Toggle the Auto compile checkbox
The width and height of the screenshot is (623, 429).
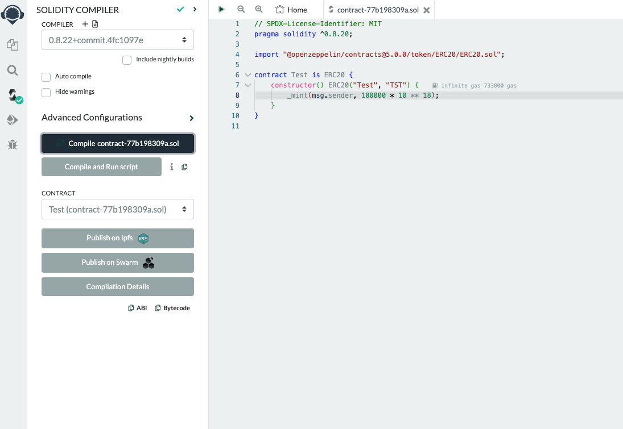[46, 77]
